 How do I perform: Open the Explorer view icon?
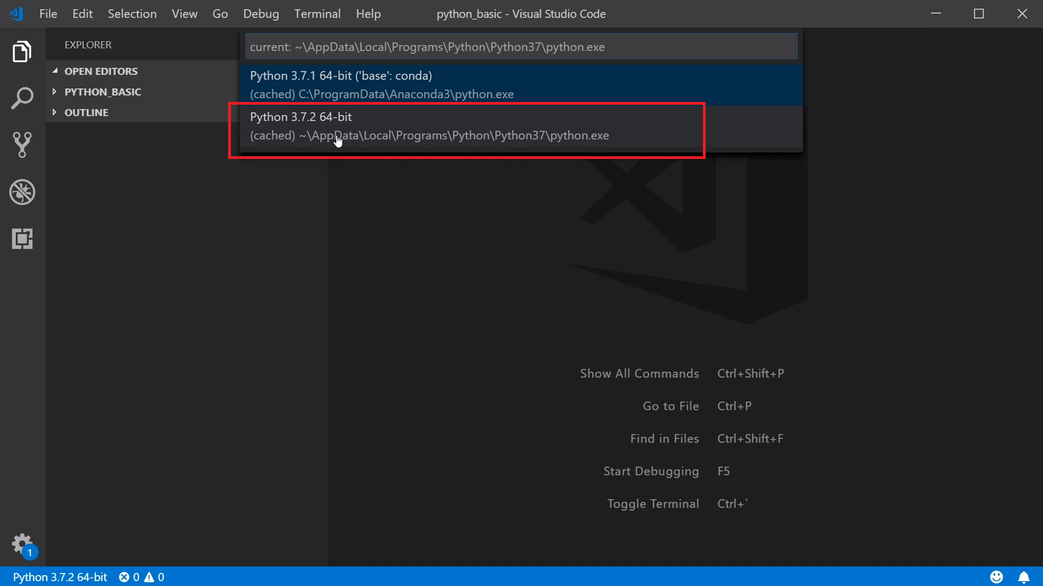click(22, 52)
